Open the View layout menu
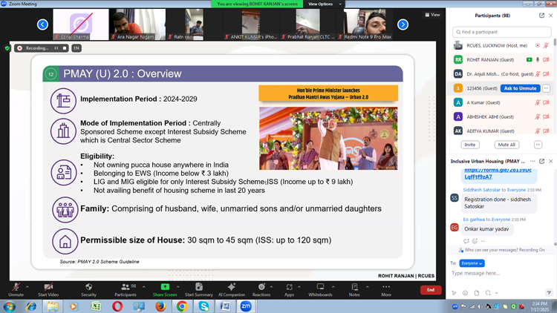This screenshot has width=557, height=313. [433, 15]
